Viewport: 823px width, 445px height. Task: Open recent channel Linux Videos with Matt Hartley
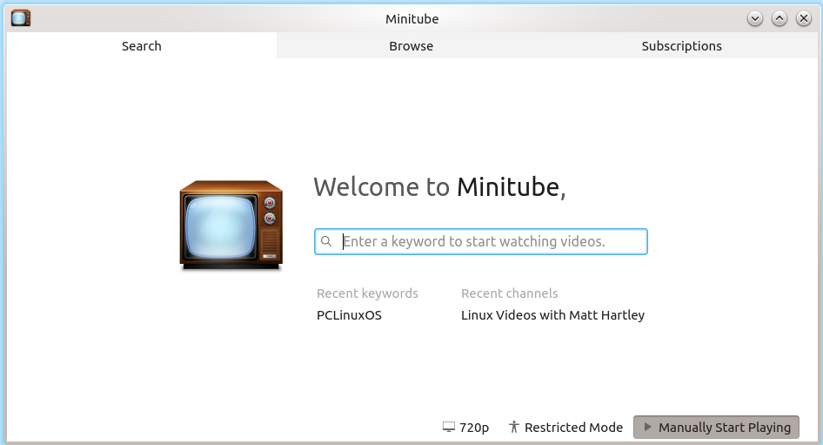pyautogui.click(x=552, y=315)
